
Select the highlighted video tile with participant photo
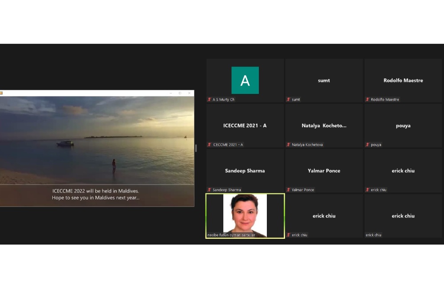point(245,215)
